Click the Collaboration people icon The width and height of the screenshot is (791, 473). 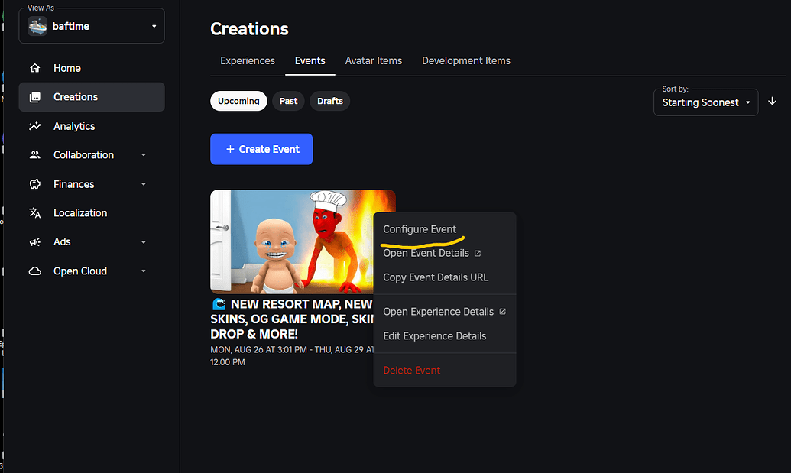click(35, 154)
